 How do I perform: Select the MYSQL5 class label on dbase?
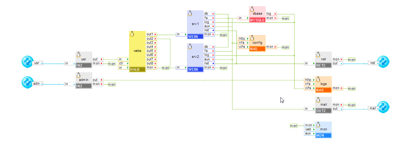pos(257,20)
